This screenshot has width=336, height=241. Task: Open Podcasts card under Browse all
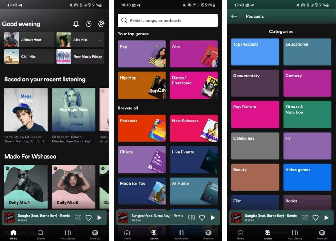click(142, 128)
